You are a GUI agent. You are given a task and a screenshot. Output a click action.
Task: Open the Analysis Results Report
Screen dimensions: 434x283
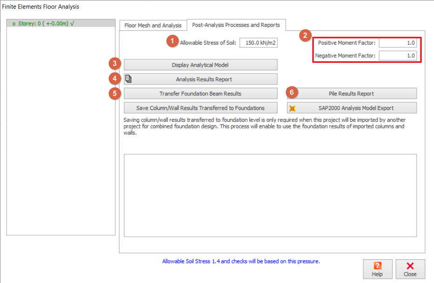tap(200, 79)
